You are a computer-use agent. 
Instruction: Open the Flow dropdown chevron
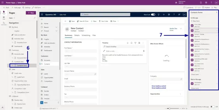[118, 21]
